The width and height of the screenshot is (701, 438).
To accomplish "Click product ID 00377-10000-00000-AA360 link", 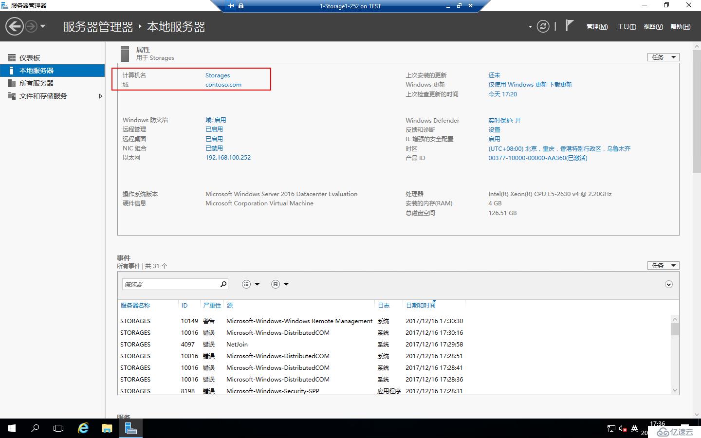I will (x=538, y=158).
